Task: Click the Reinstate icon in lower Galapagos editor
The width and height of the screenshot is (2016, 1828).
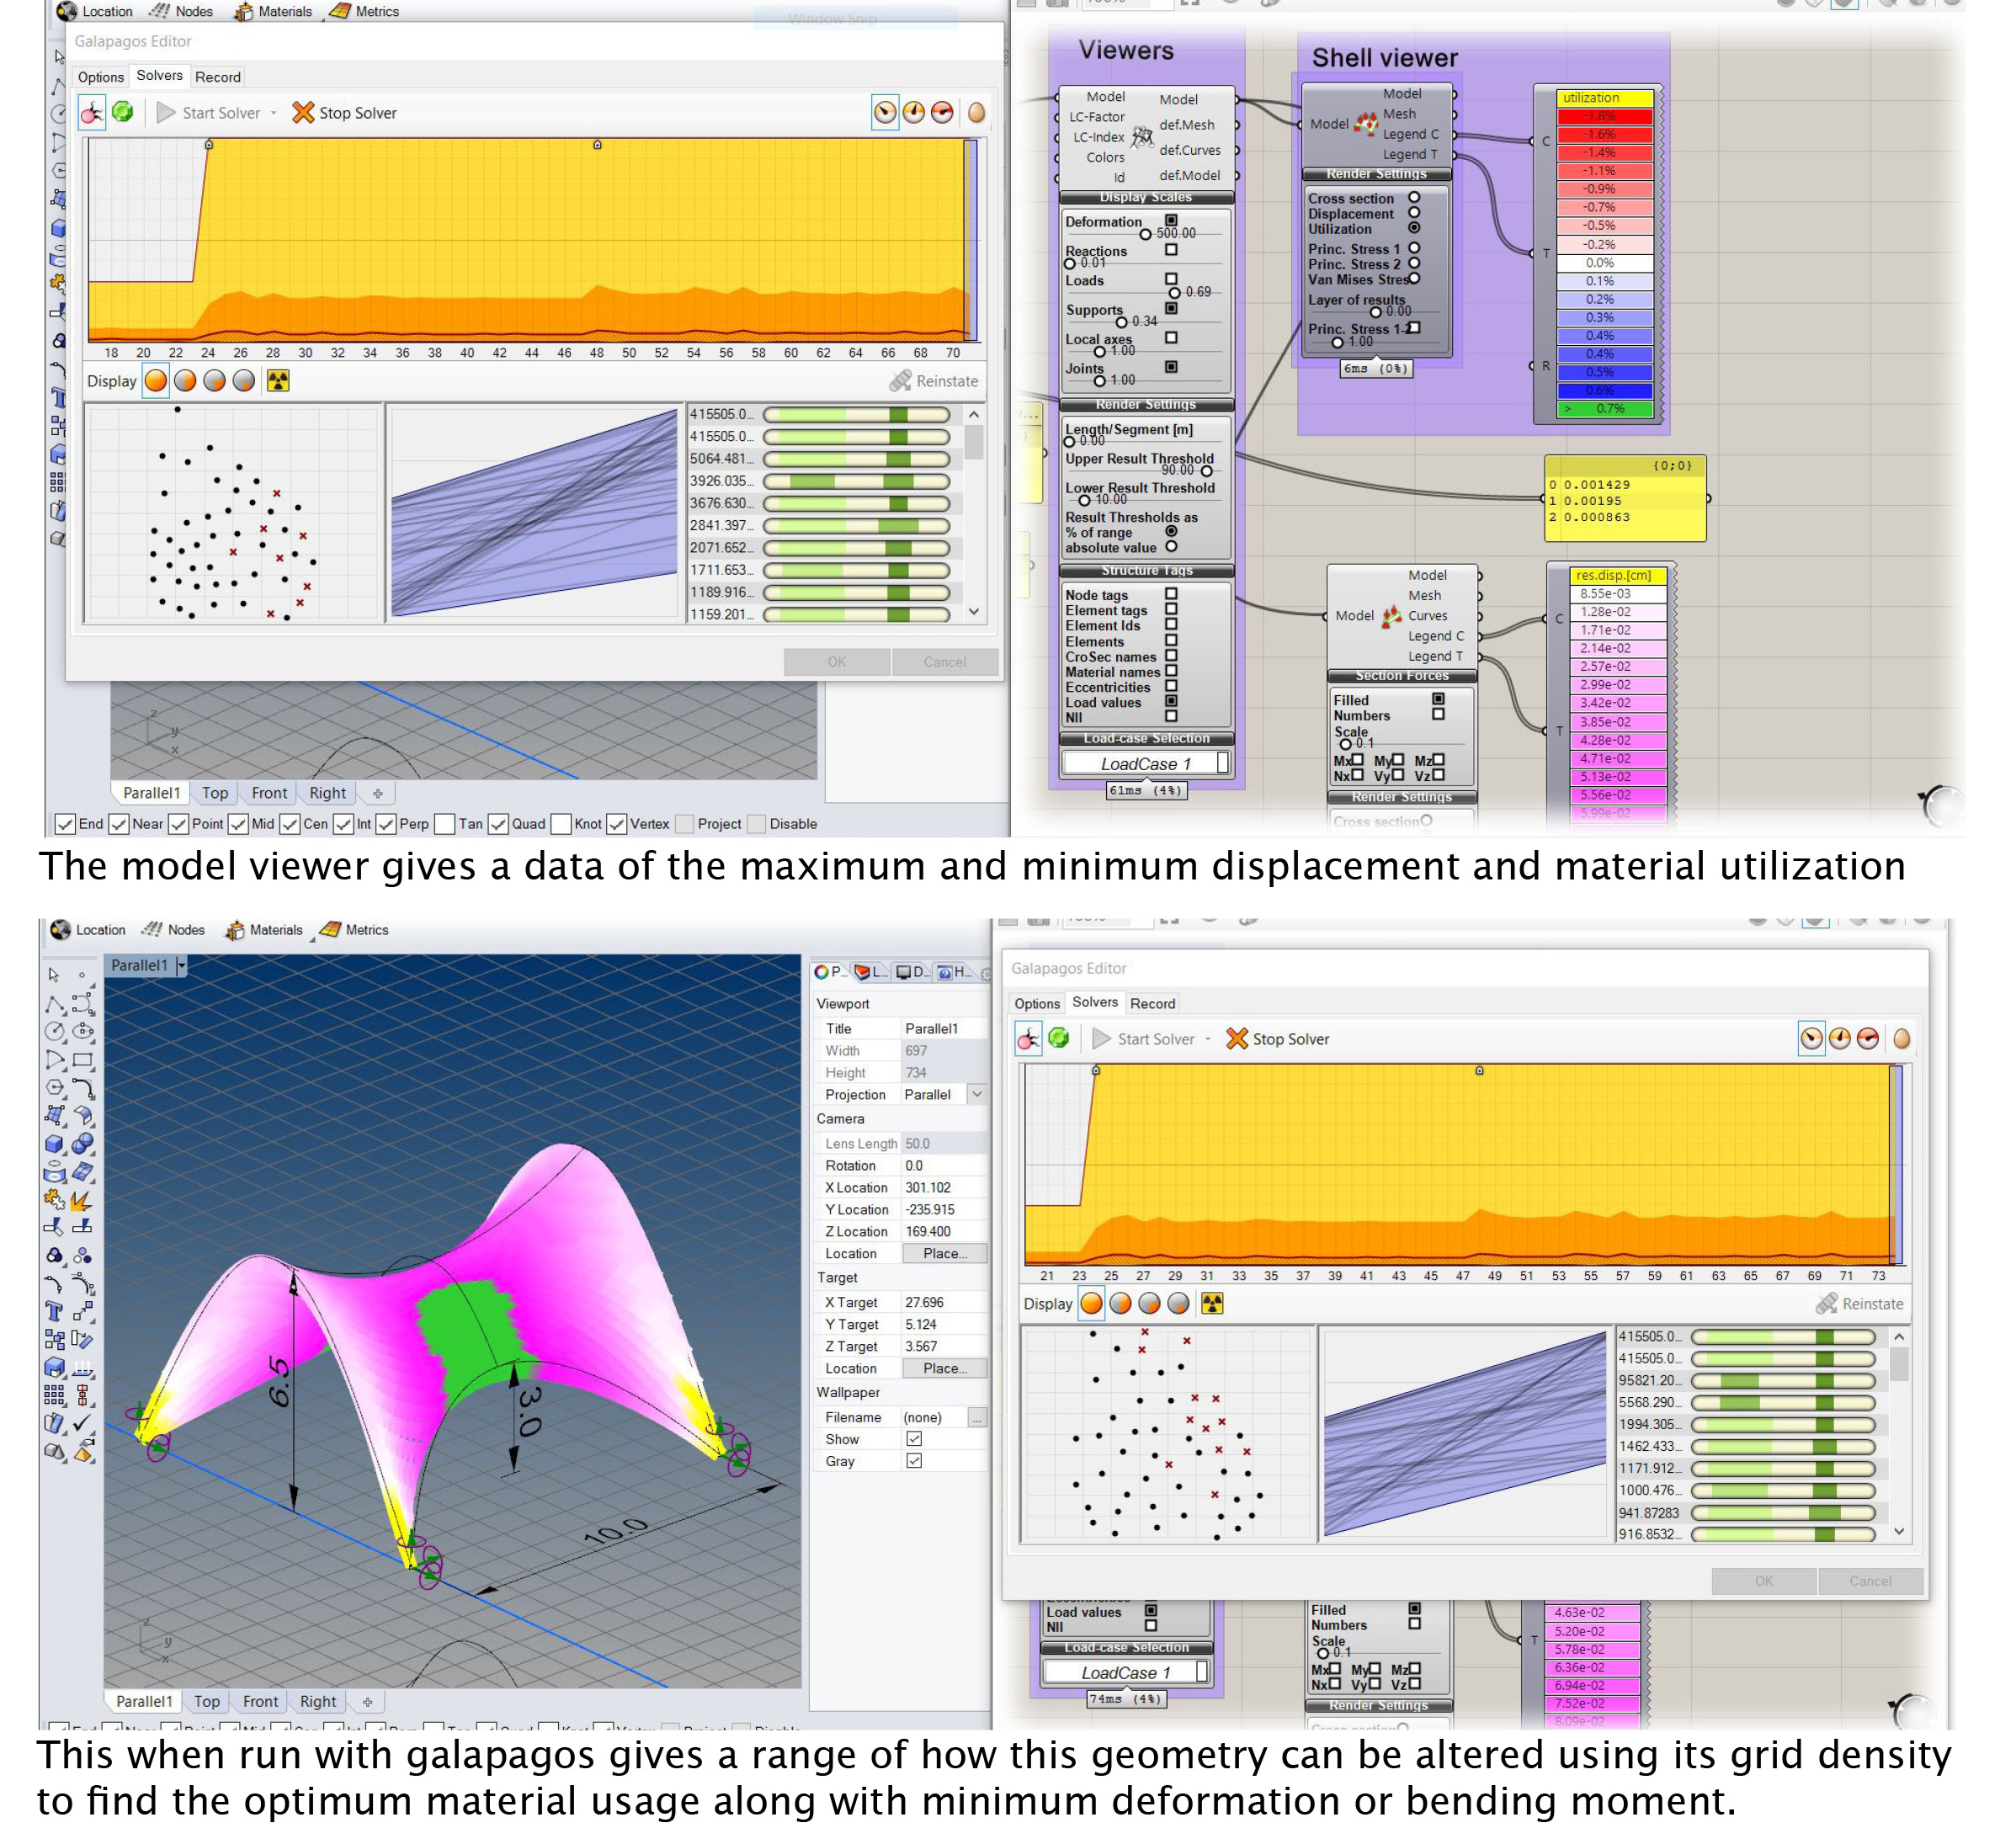Action: click(x=1826, y=1304)
